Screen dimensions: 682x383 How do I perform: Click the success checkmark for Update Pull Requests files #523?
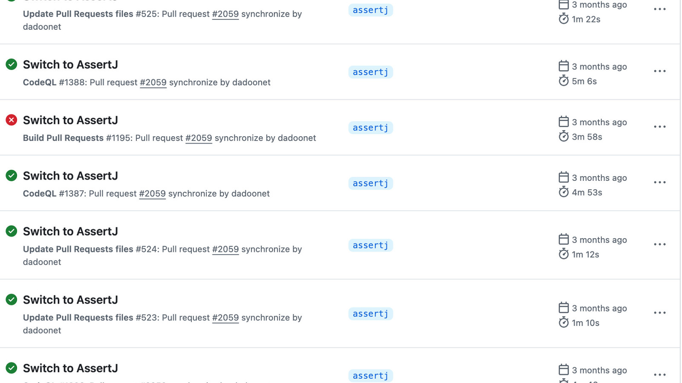12,300
